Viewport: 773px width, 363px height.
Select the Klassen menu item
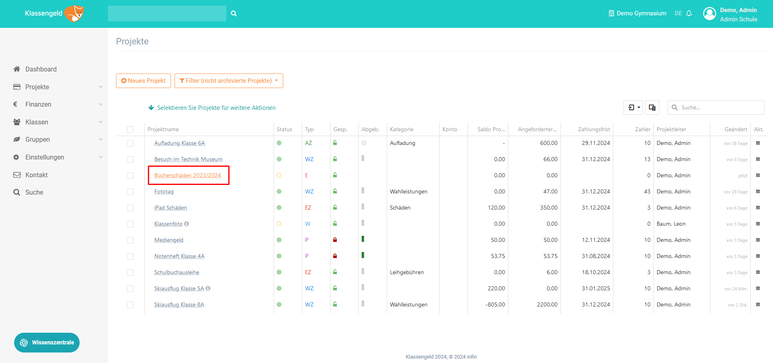tap(37, 122)
